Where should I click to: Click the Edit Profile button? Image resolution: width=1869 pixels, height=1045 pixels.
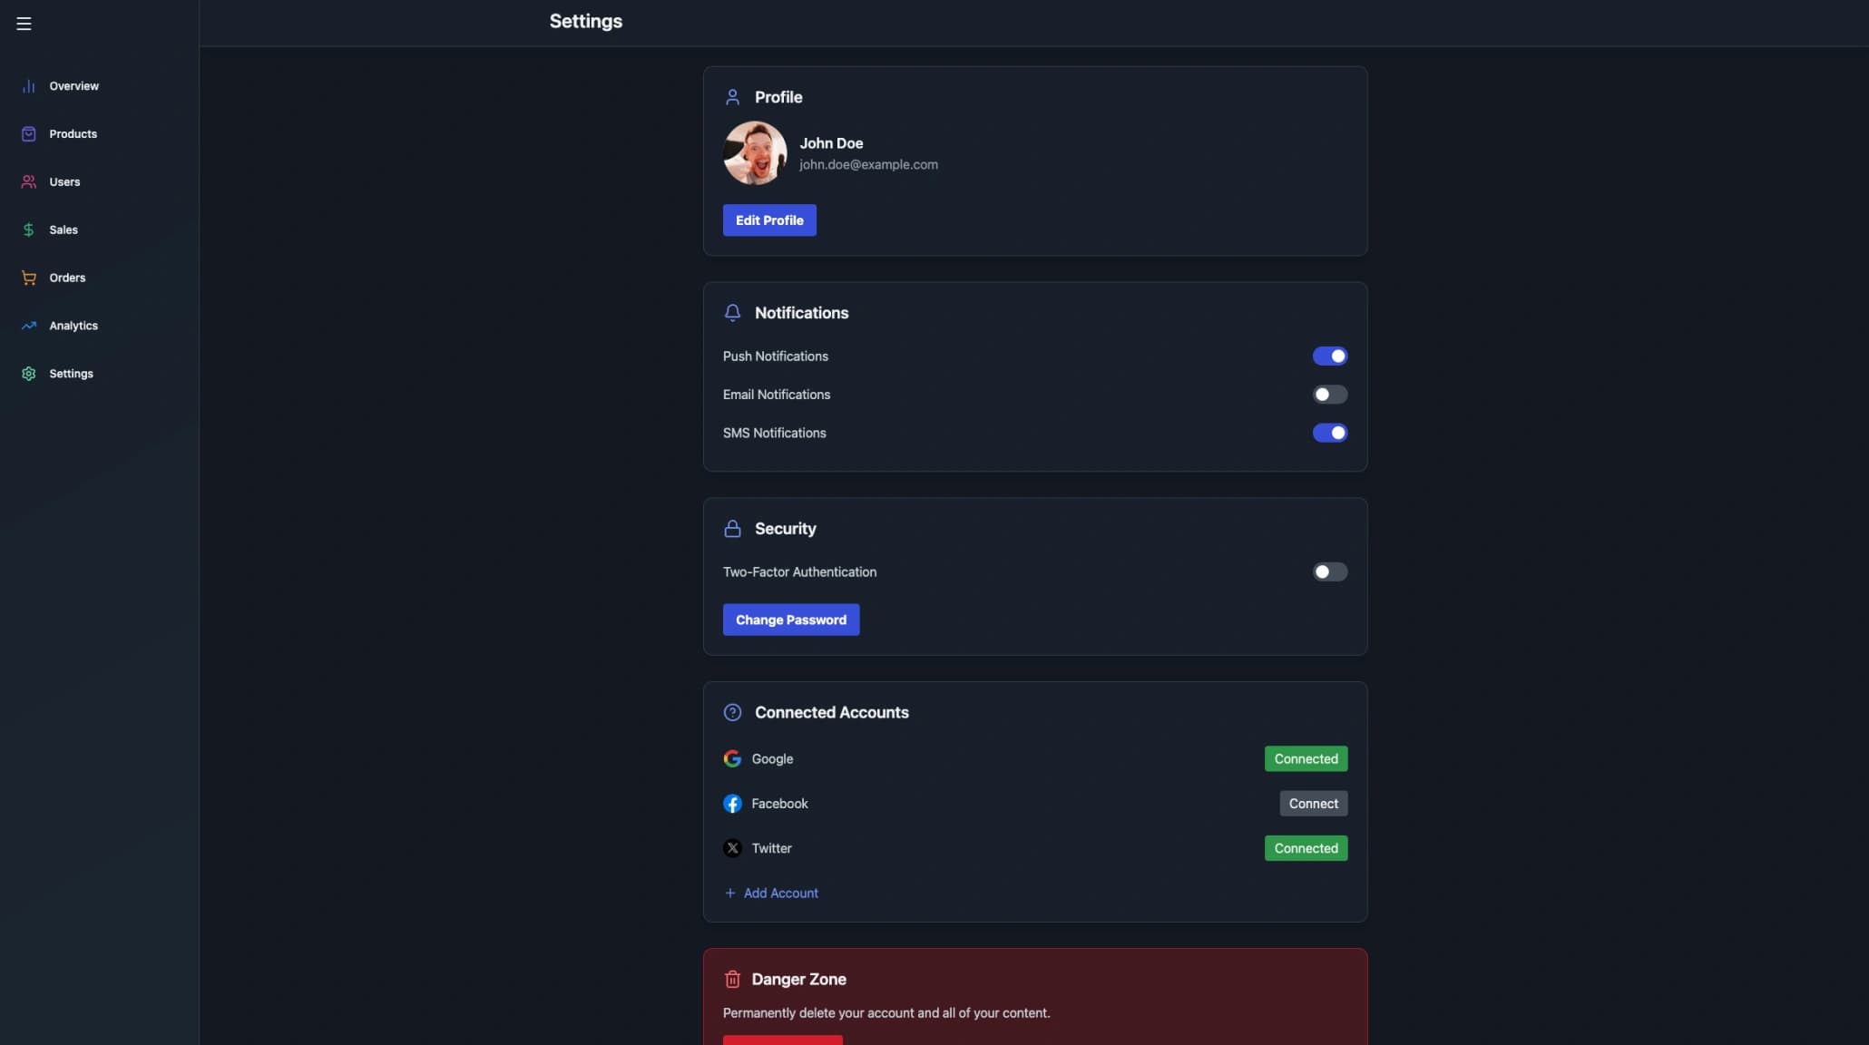pos(768,220)
